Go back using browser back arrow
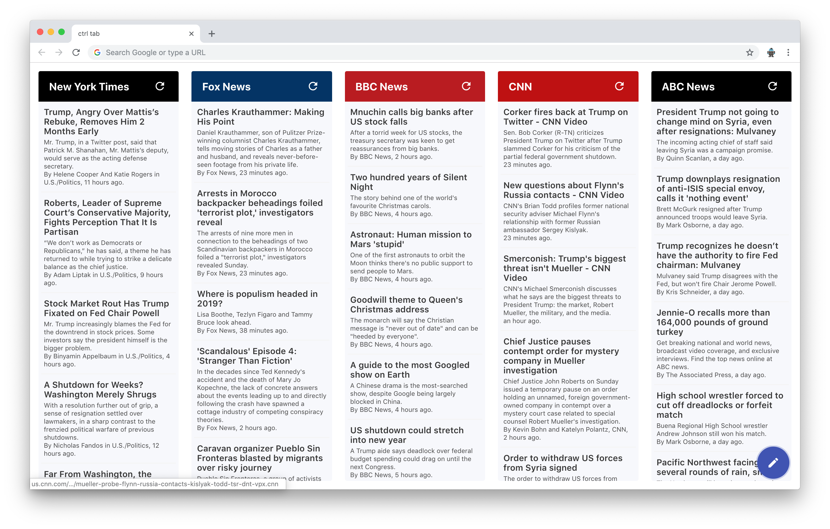This screenshot has width=830, height=529. pyautogui.click(x=42, y=52)
